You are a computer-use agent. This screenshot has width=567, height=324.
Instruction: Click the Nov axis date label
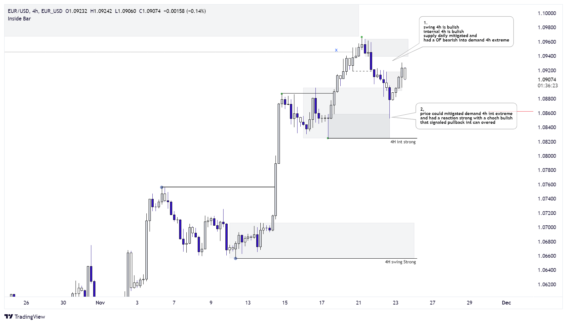(100, 303)
